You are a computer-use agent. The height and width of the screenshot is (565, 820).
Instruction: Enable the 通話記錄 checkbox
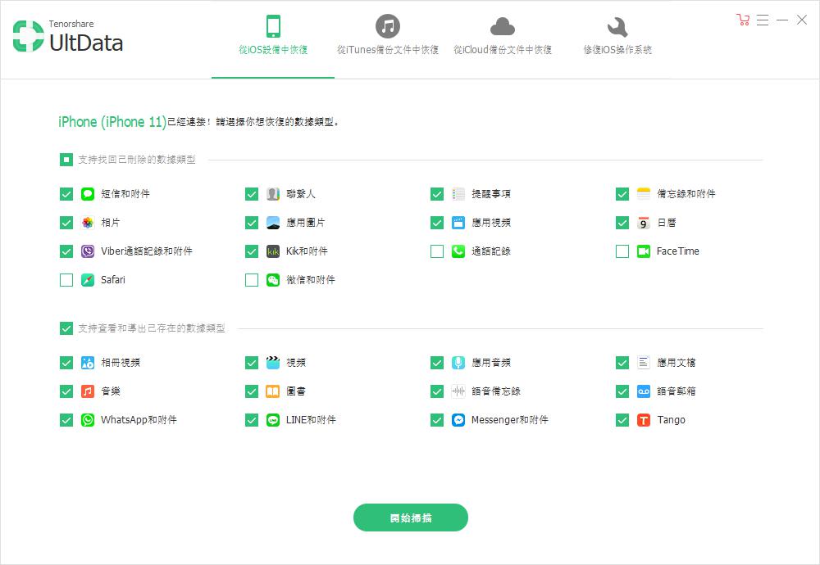[437, 251]
